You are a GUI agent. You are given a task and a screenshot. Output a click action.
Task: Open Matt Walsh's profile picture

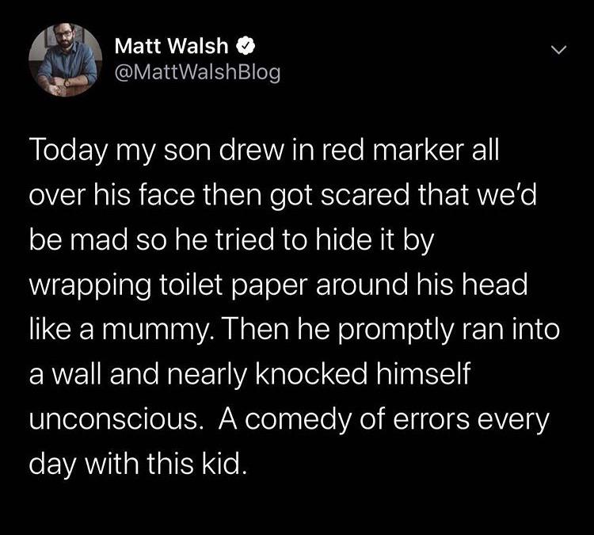(x=63, y=61)
